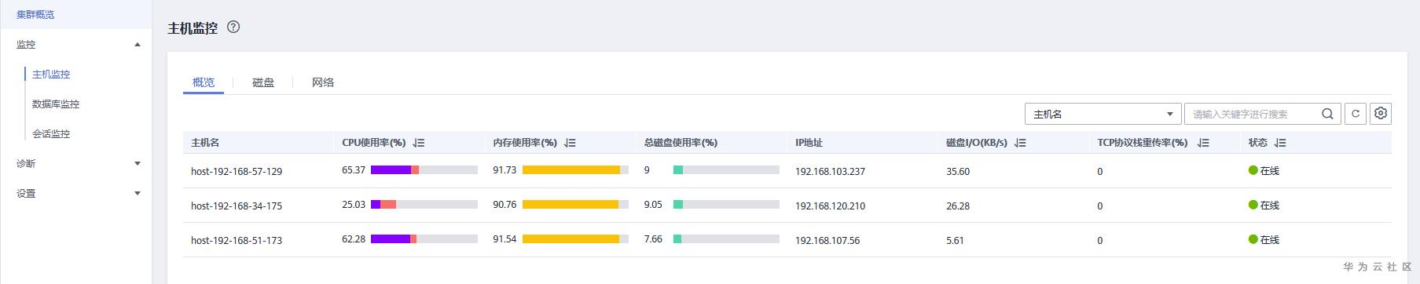The width and height of the screenshot is (1420, 284).
Task: Click the CPU usage bar of host-192-168-57-129
Action: pos(424,170)
